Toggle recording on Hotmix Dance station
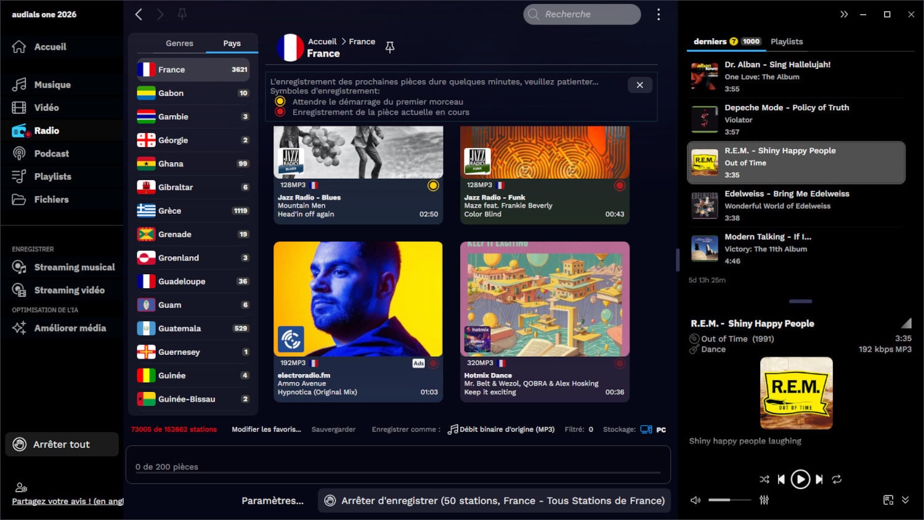Screen dimensions: 924x520 [620, 364]
